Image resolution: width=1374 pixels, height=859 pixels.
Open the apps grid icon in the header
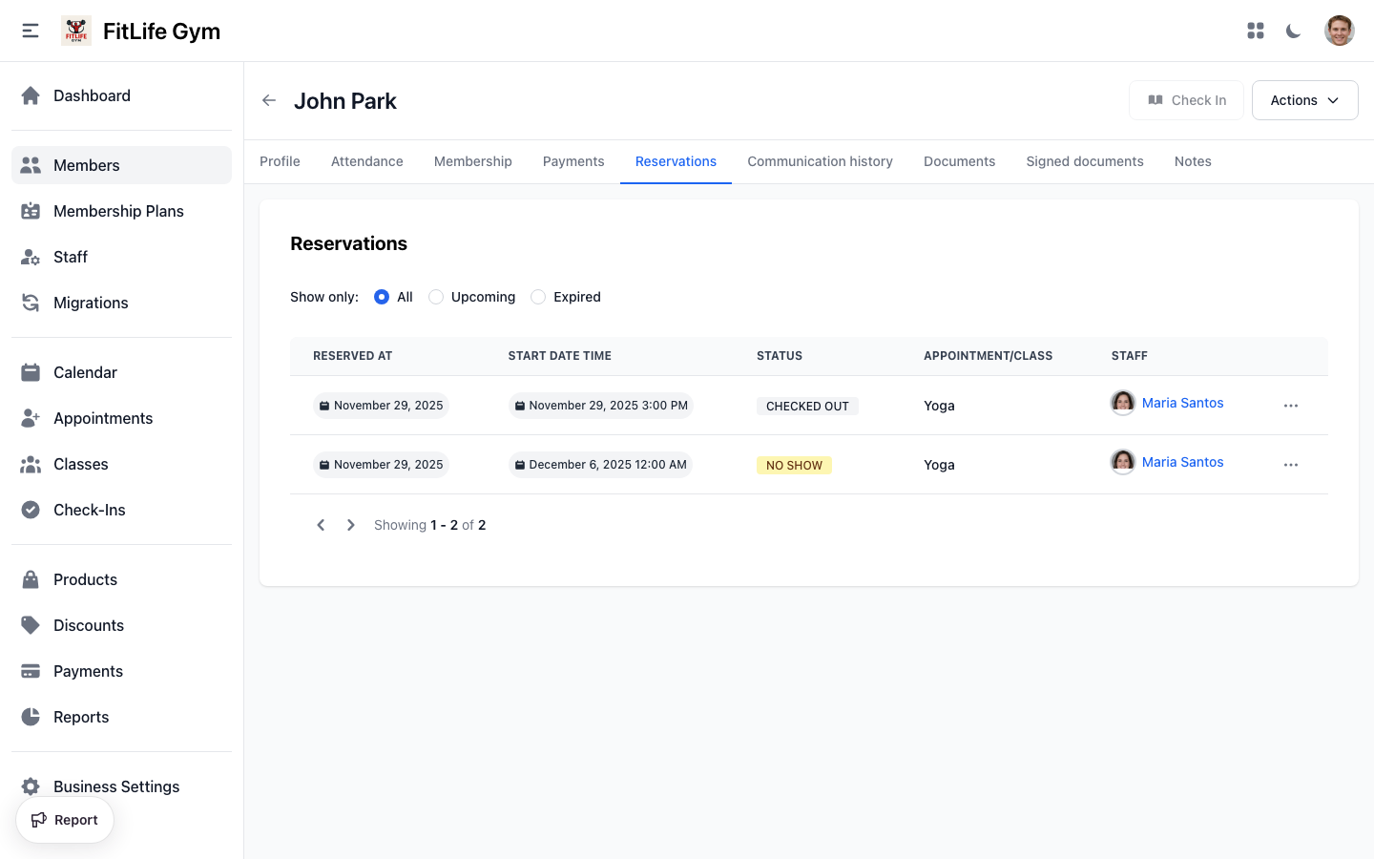coord(1256,31)
